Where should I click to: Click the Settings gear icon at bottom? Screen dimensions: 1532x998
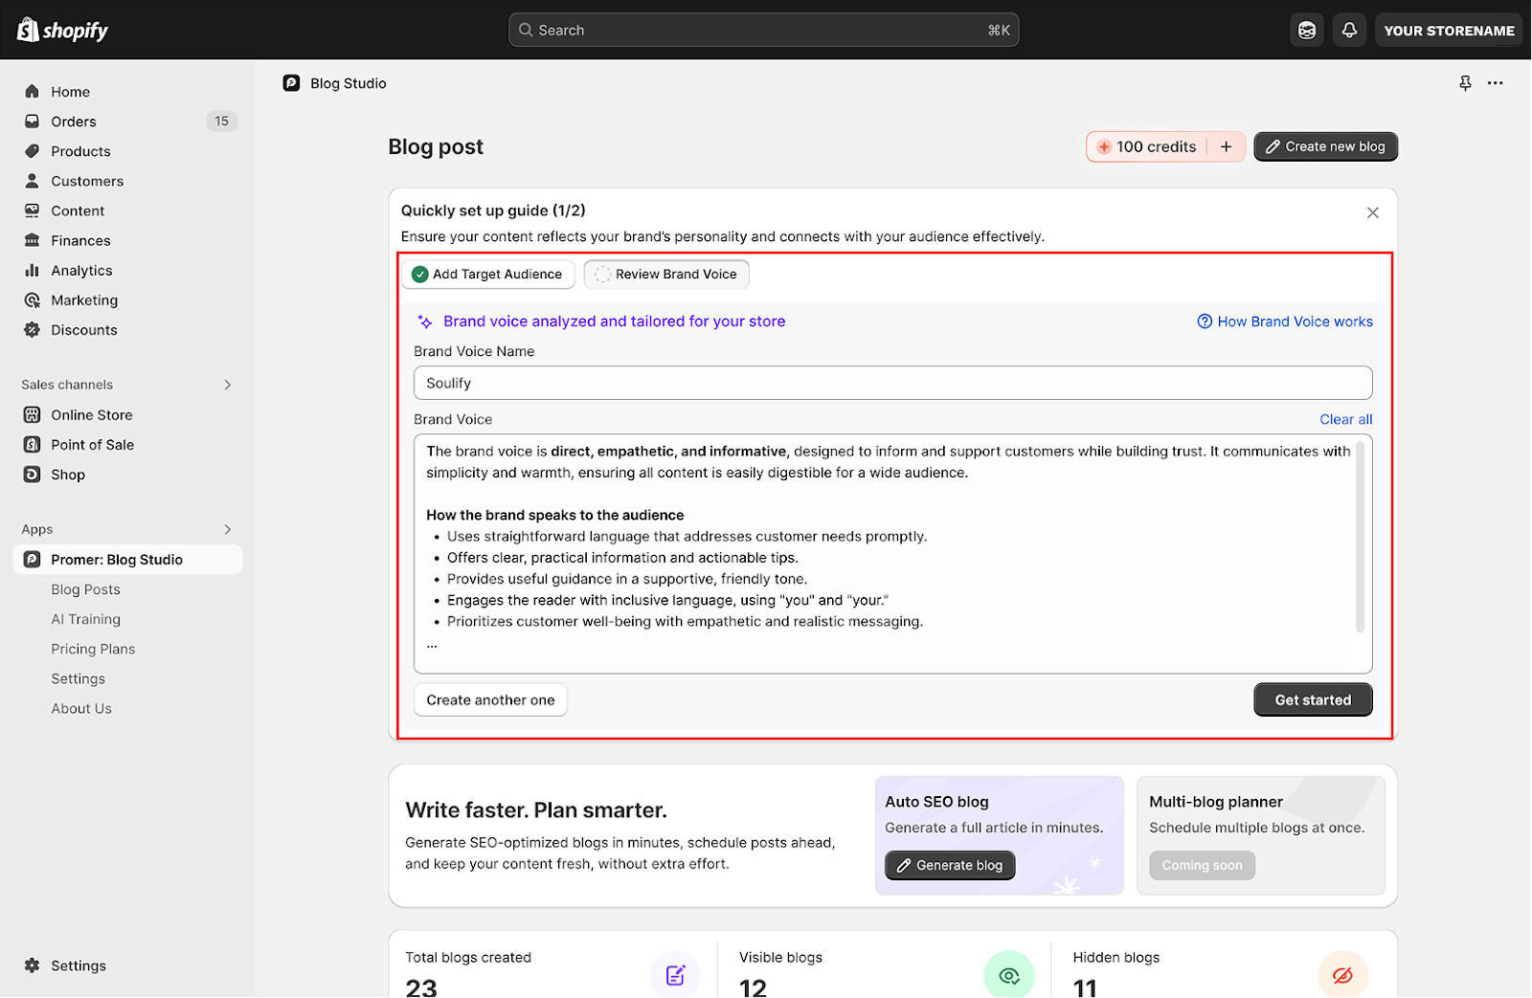click(33, 965)
